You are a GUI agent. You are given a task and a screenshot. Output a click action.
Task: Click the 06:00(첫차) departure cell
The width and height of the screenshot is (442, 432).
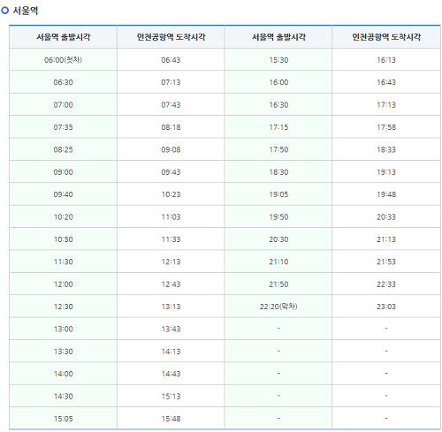64,60
